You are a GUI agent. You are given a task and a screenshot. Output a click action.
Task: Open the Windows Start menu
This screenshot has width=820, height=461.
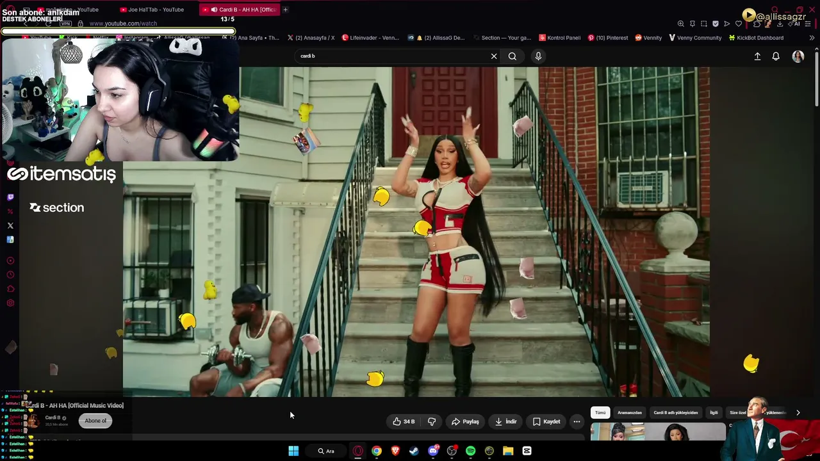293,451
